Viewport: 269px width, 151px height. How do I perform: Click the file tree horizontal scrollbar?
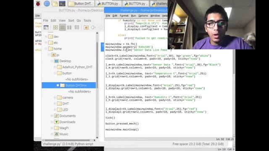(67, 140)
